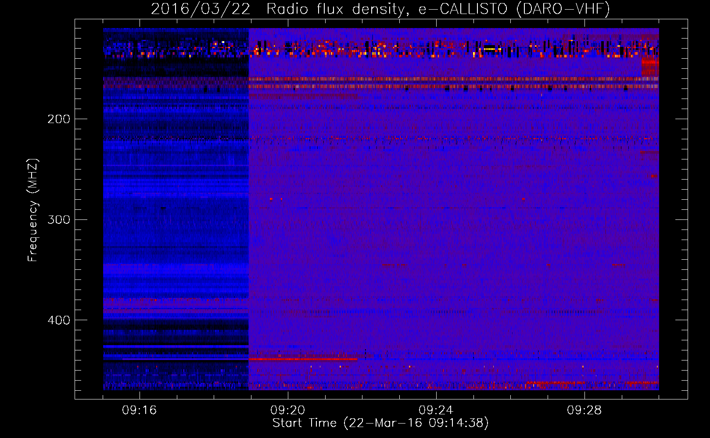Click the Start Time axis caption
This screenshot has width=710, height=438.
coord(380,423)
